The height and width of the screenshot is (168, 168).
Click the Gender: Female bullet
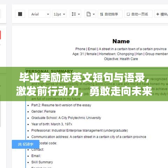click(x=43, y=111)
